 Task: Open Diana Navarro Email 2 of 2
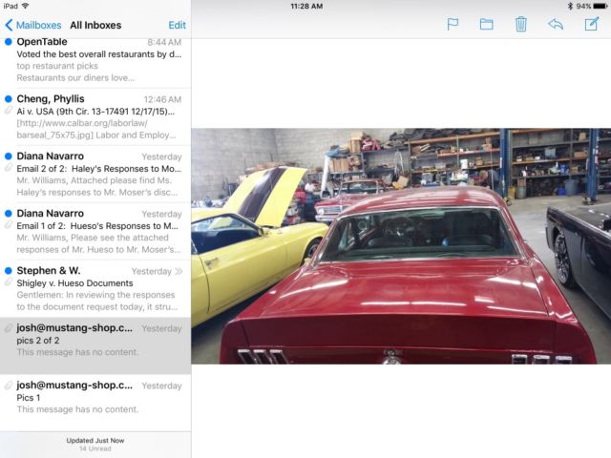(x=95, y=175)
